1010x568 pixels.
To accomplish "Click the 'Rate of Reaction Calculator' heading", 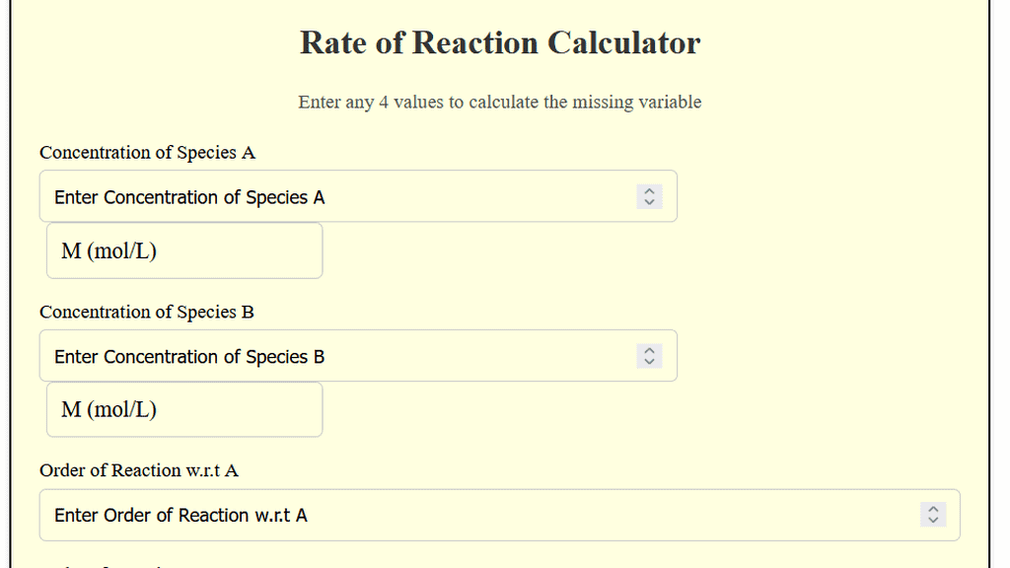I will (499, 43).
